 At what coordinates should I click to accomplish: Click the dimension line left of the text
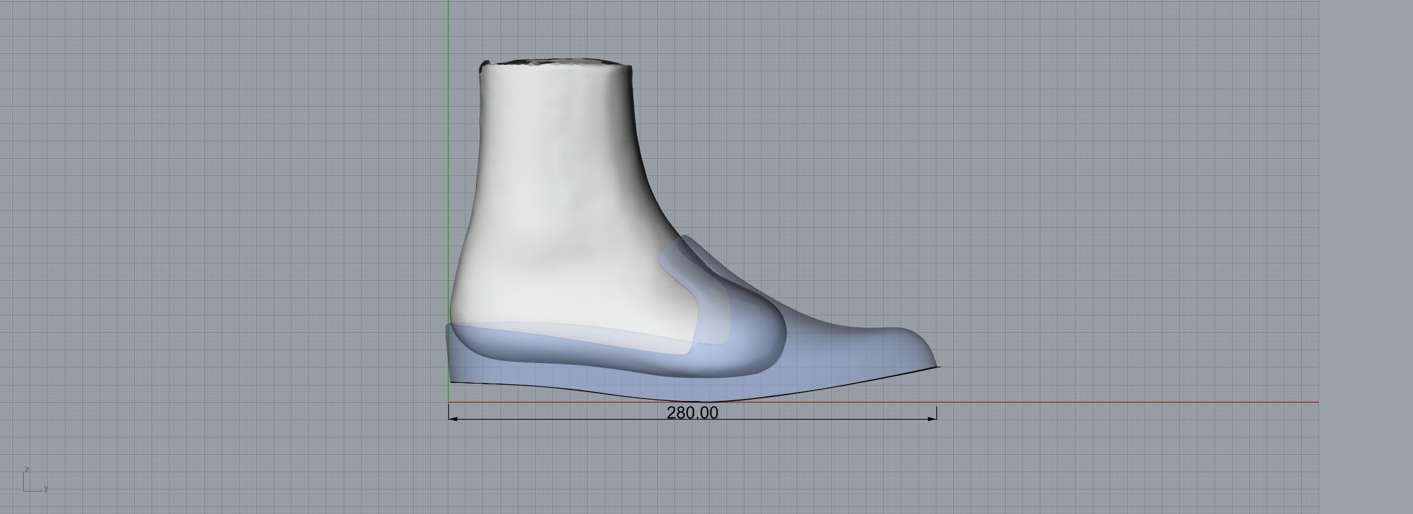[x=559, y=419]
